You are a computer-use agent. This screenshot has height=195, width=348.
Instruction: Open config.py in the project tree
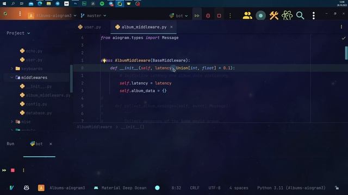point(34,104)
